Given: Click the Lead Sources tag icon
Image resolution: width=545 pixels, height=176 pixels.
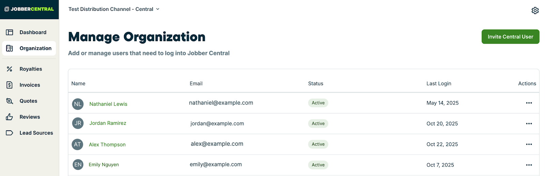Looking at the screenshot, I should 10,133.
